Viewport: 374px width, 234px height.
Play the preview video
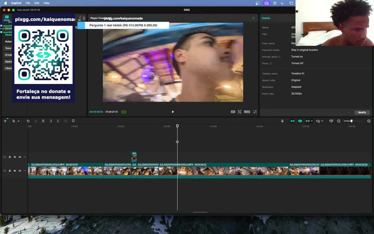pyautogui.click(x=173, y=112)
